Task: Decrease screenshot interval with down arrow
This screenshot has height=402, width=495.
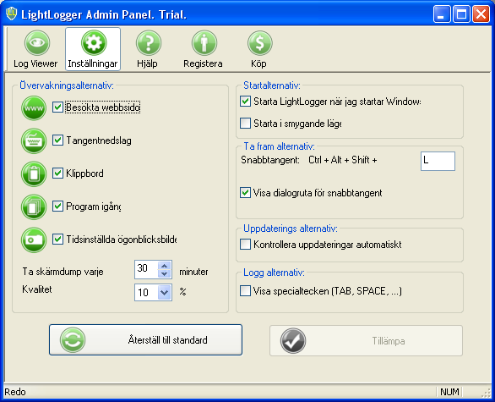Action: tap(164, 273)
